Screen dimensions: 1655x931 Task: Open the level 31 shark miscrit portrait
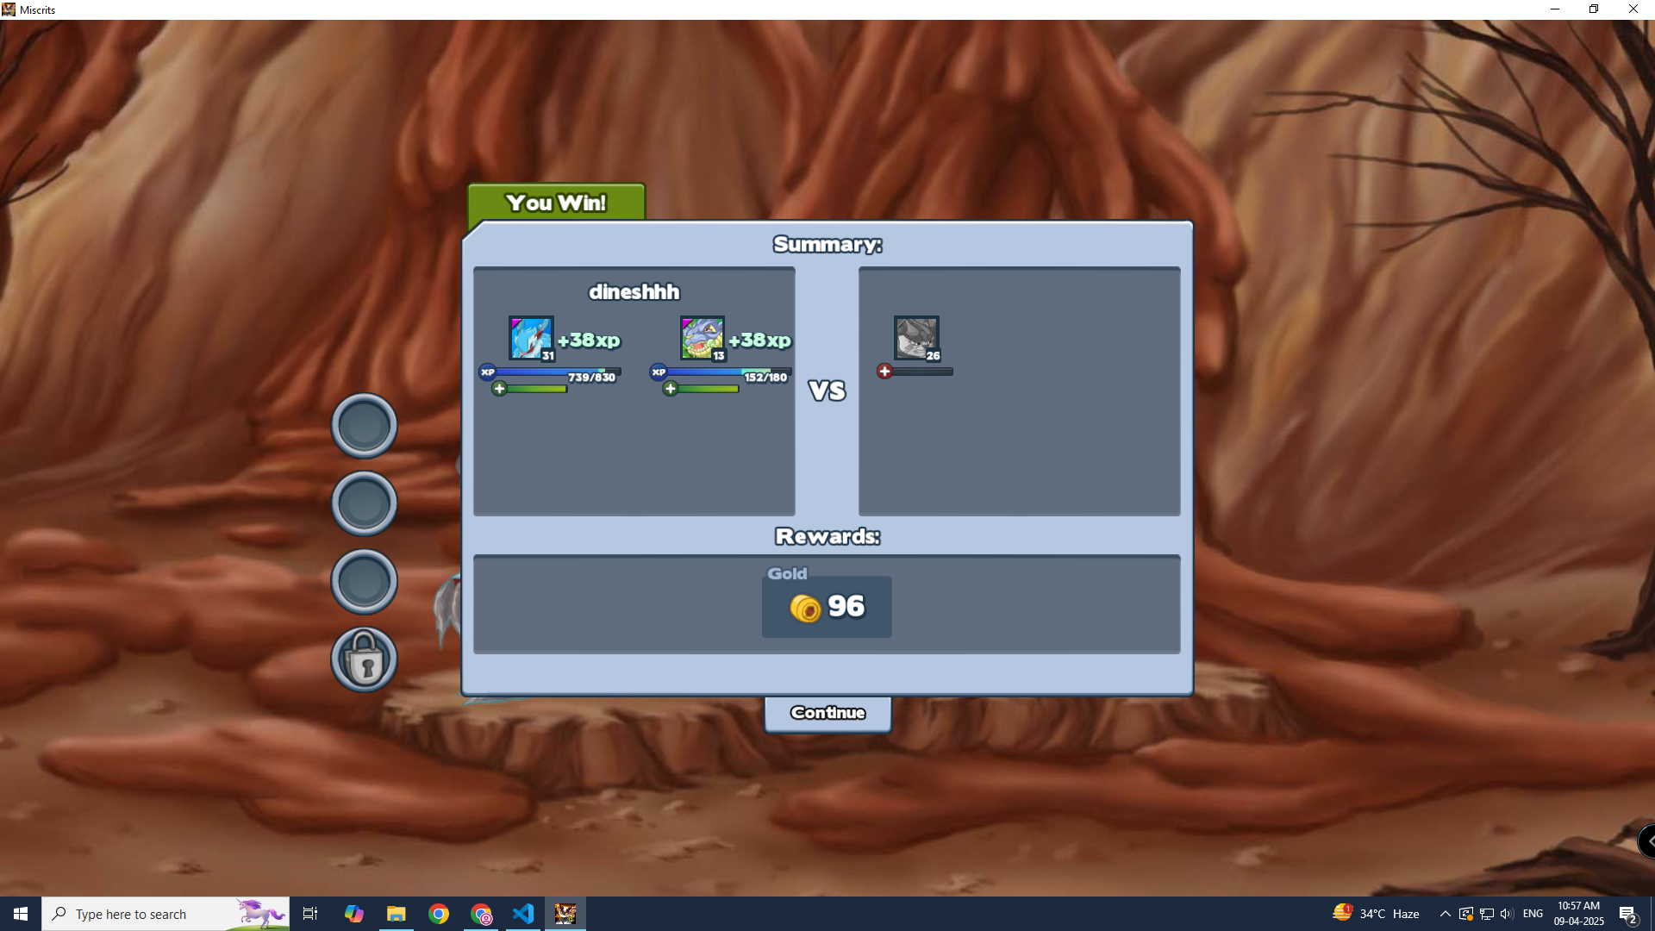(530, 338)
